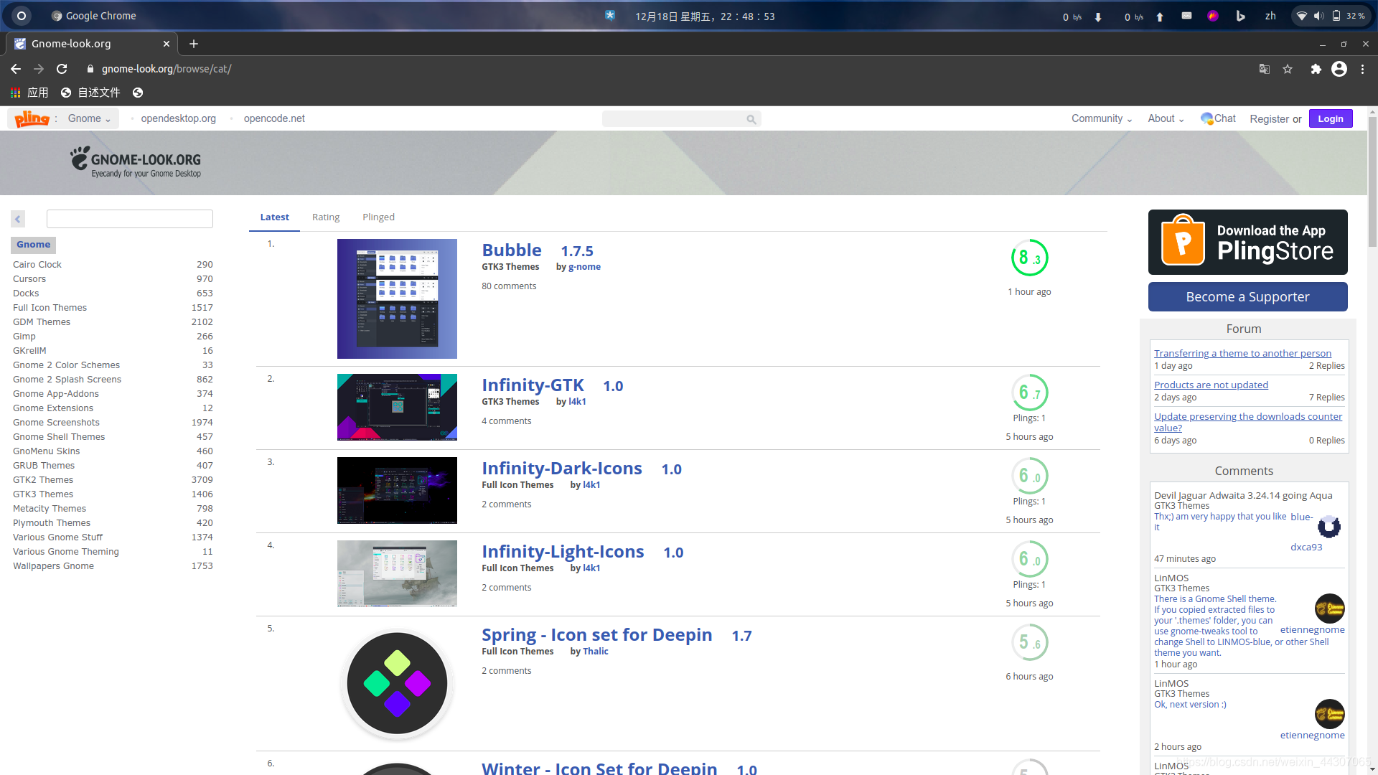The image size is (1378, 775).
Task: Switch to the Latest tab
Action: pos(274,217)
